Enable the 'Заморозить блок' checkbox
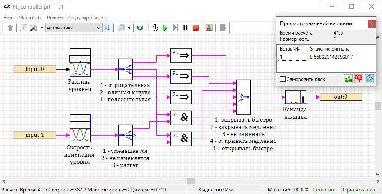Screen dimensions: 382x194 [283, 79]
